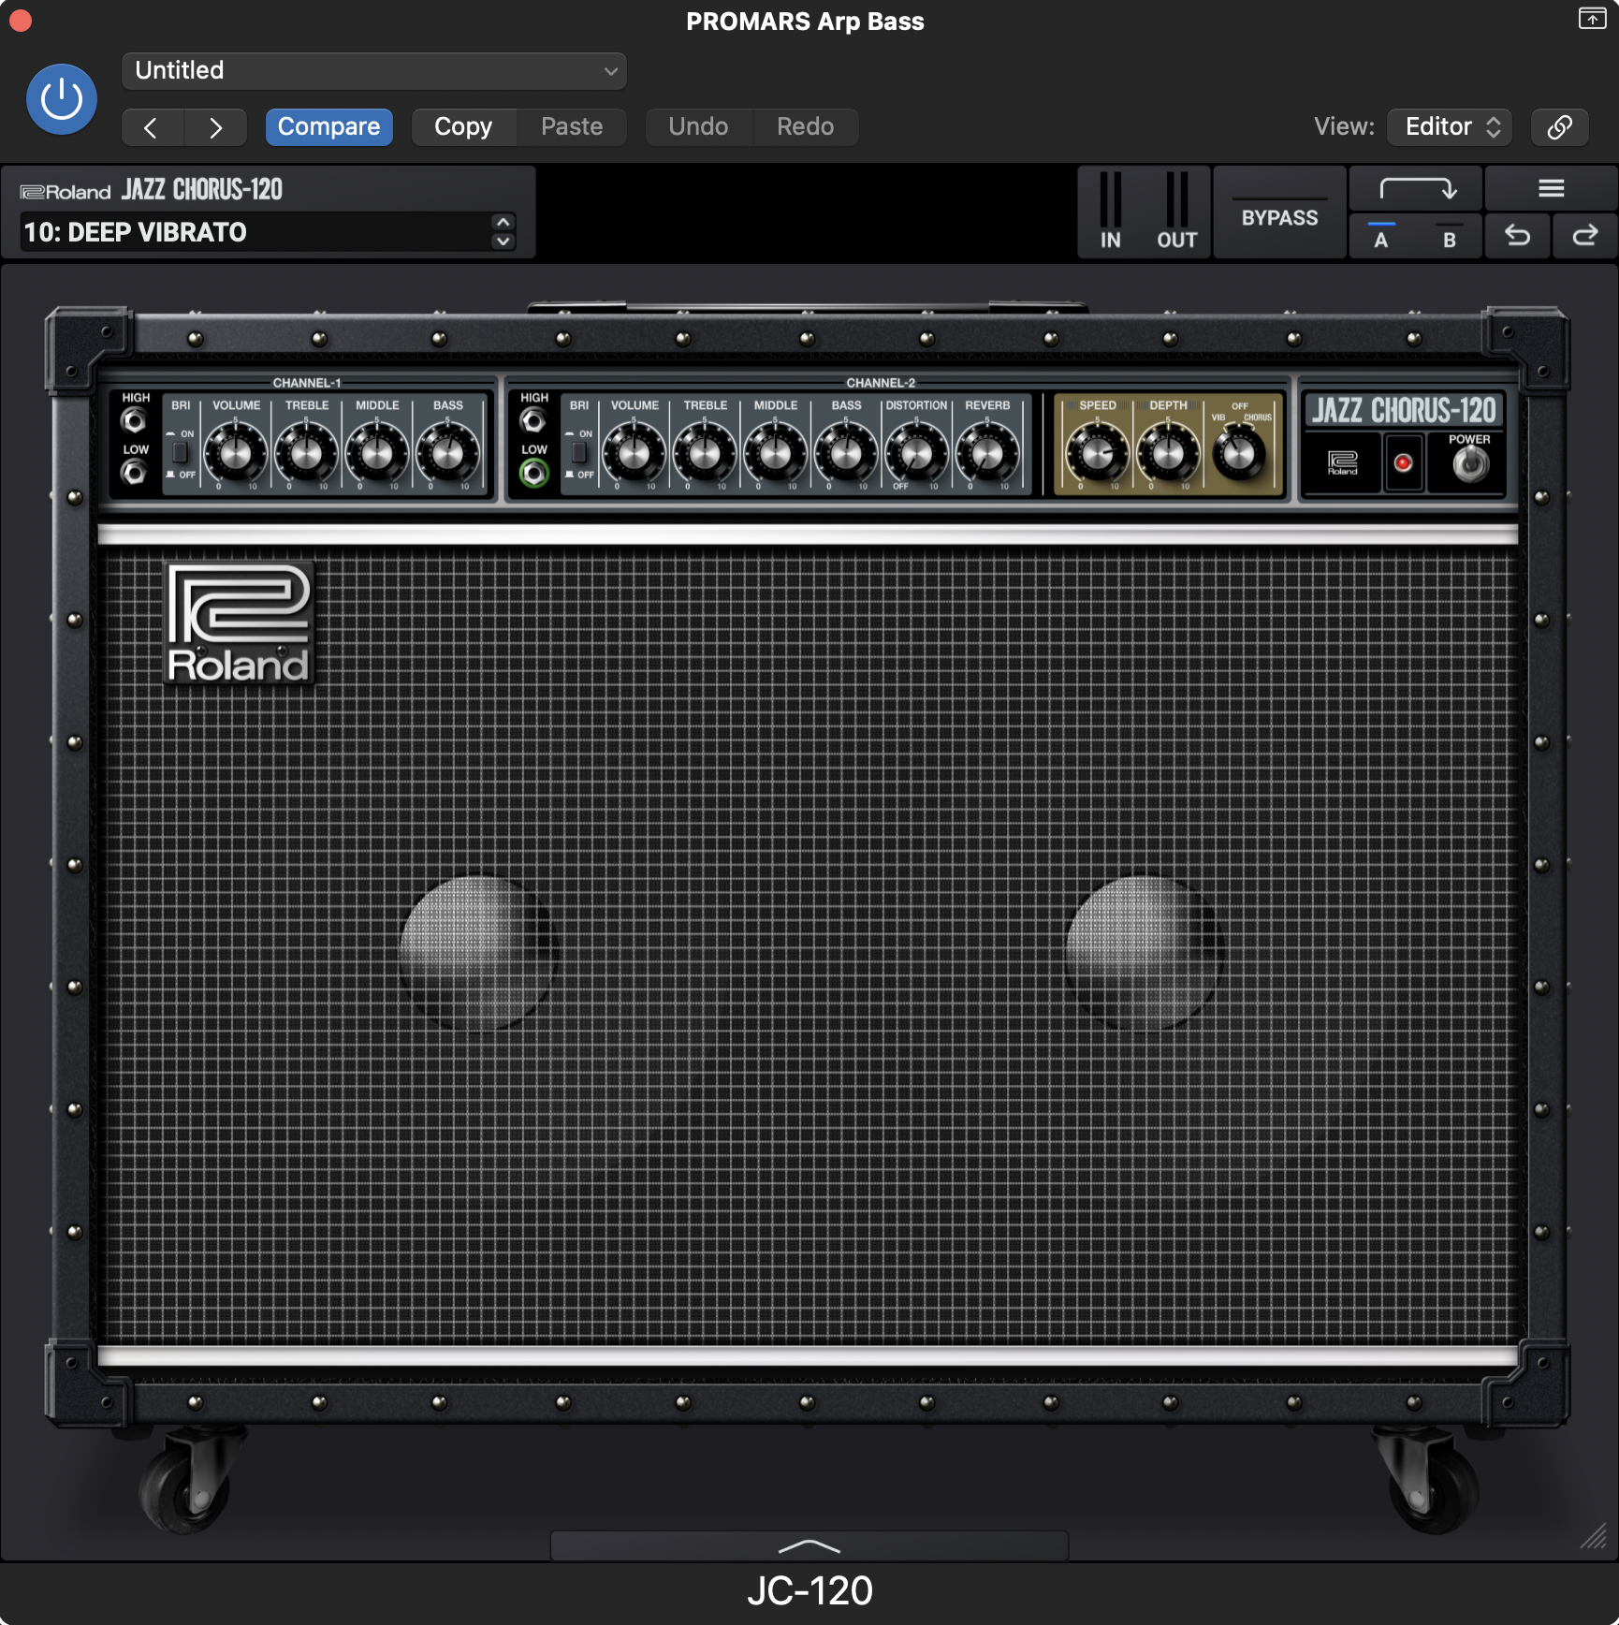
Task: Click the JC-120 label at bottom
Action: click(809, 1590)
